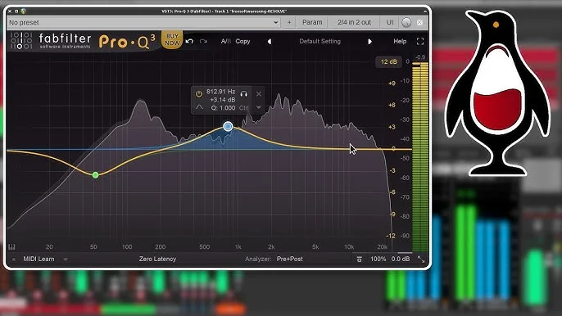Open the MIDI Learn dropdown arrow
Screen dimensions: 562x316
point(66,259)
